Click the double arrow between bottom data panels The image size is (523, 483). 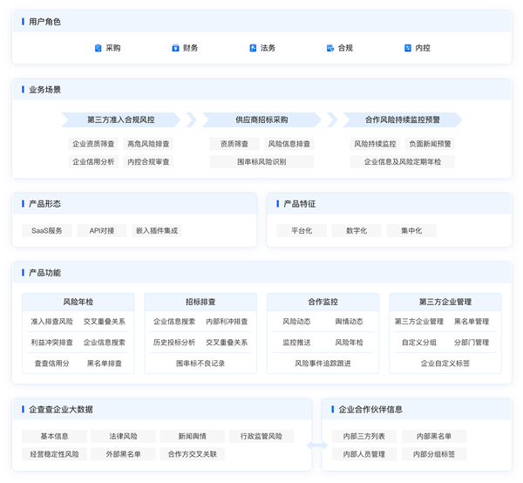pos(317,446)
